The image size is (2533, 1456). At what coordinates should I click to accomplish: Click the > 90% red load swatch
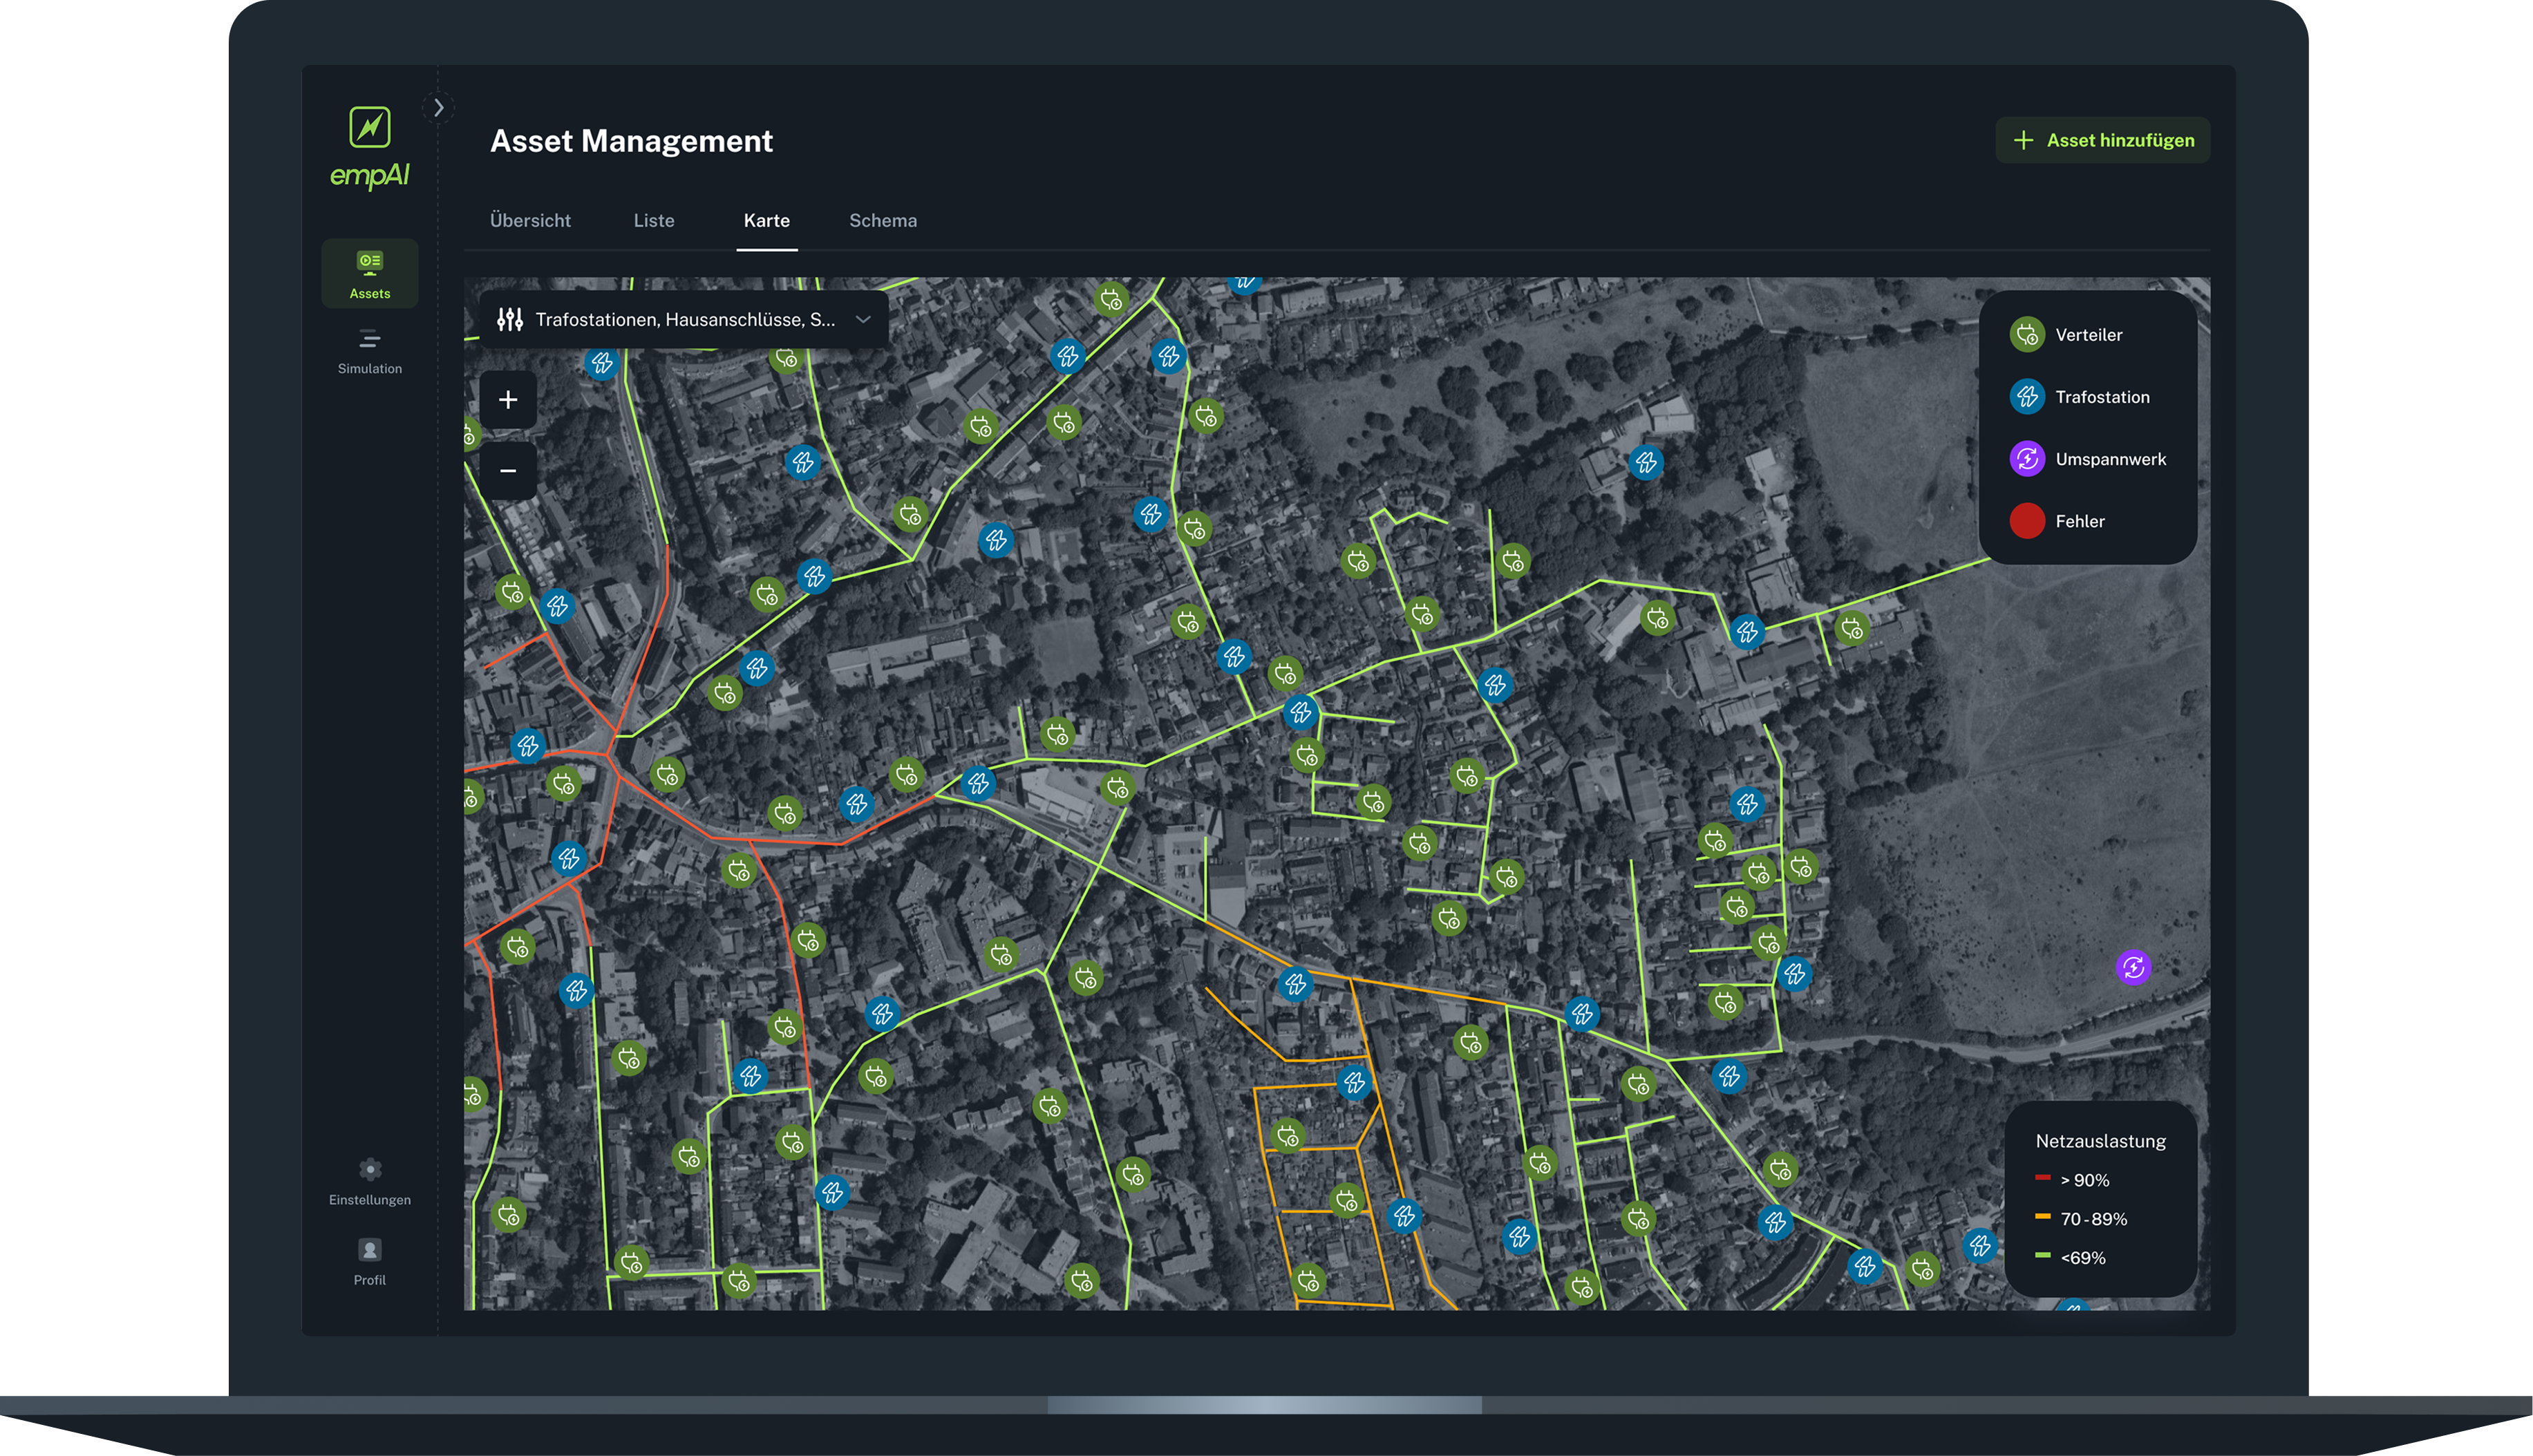pyautogui.click(x=2042, y=1178)
